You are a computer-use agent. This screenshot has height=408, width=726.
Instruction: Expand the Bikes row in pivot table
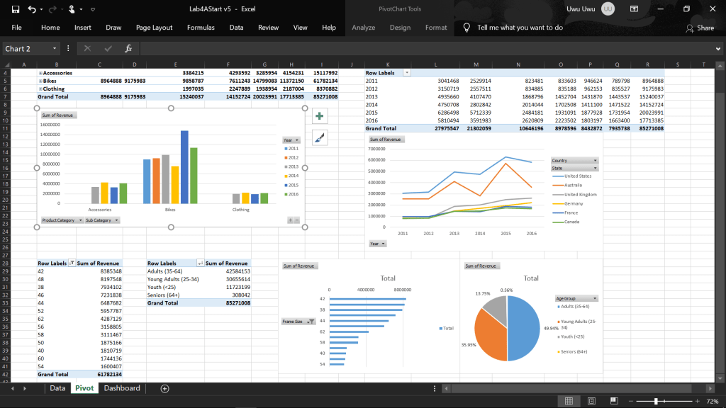(40, 81)
